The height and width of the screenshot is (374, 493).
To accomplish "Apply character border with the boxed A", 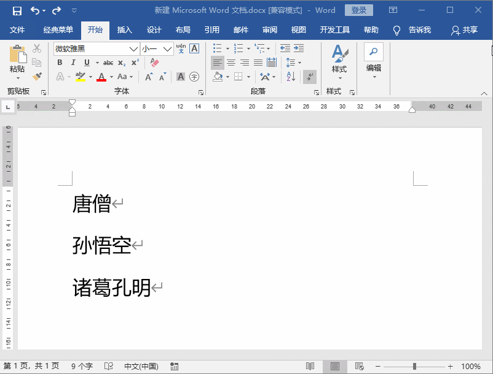I will [x=195, y=48].
